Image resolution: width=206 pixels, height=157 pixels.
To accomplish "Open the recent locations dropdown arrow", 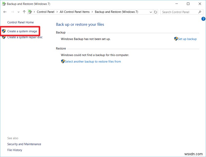I will [x=19, y=12].
